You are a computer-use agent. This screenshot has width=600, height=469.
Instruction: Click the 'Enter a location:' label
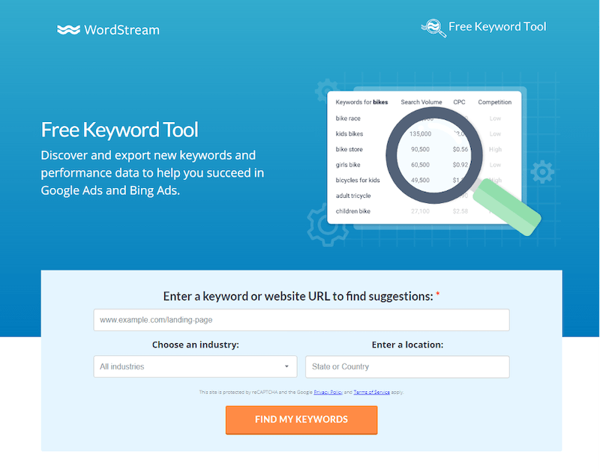(x=407, y=345)
